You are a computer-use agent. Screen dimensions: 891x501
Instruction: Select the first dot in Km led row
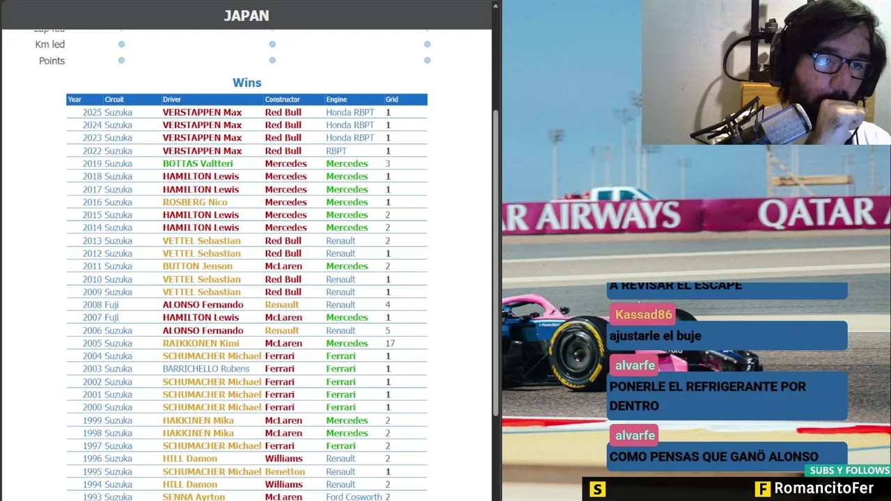click(x=121, y=45)
